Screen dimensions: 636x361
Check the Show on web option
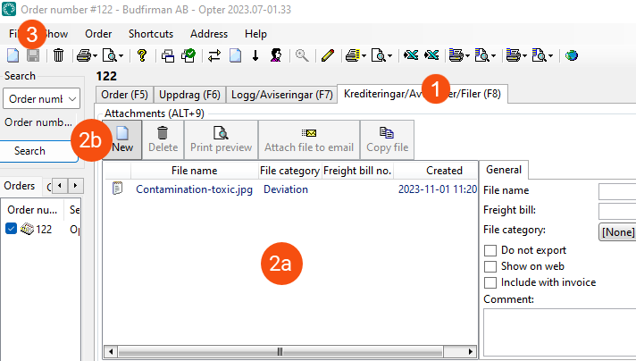[490, 266]
